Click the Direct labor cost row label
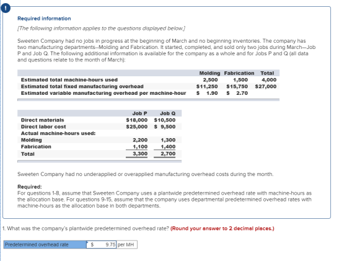This screenshot has width=347, height=261. [x=43, y=126]
